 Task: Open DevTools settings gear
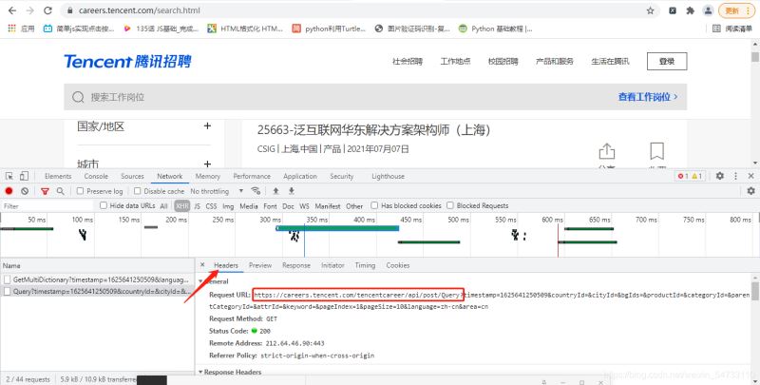(x=720, y=176)
